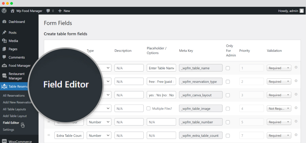
Task: Click the Dashboard gauge icon
Action: click(4, 22)
